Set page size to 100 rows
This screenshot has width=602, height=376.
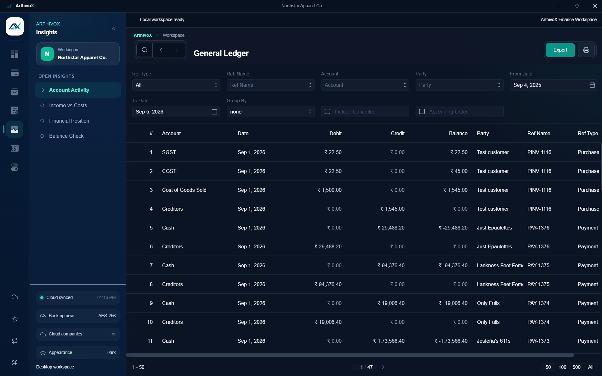pyautogui.click(x=562, y=367)
